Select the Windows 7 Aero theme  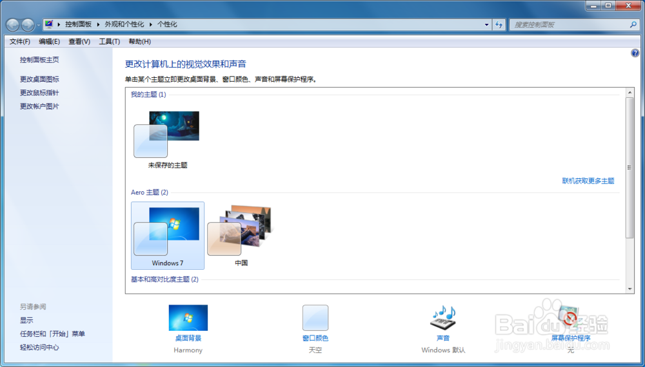pyautogui.click(x=168, y=236)
